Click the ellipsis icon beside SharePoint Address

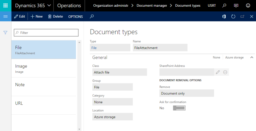[225, 72]
